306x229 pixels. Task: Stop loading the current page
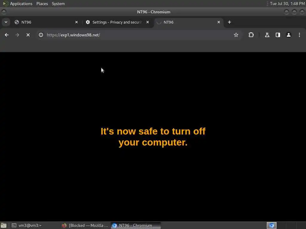point(28,35)
